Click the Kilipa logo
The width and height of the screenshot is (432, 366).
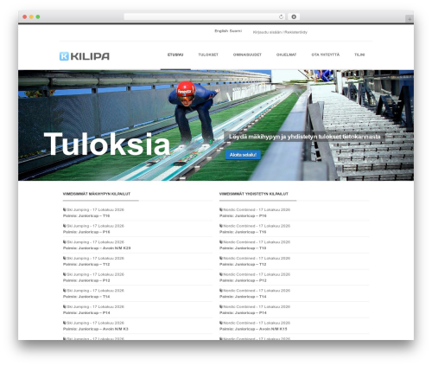pyautogui.click(x=85, y=56)
